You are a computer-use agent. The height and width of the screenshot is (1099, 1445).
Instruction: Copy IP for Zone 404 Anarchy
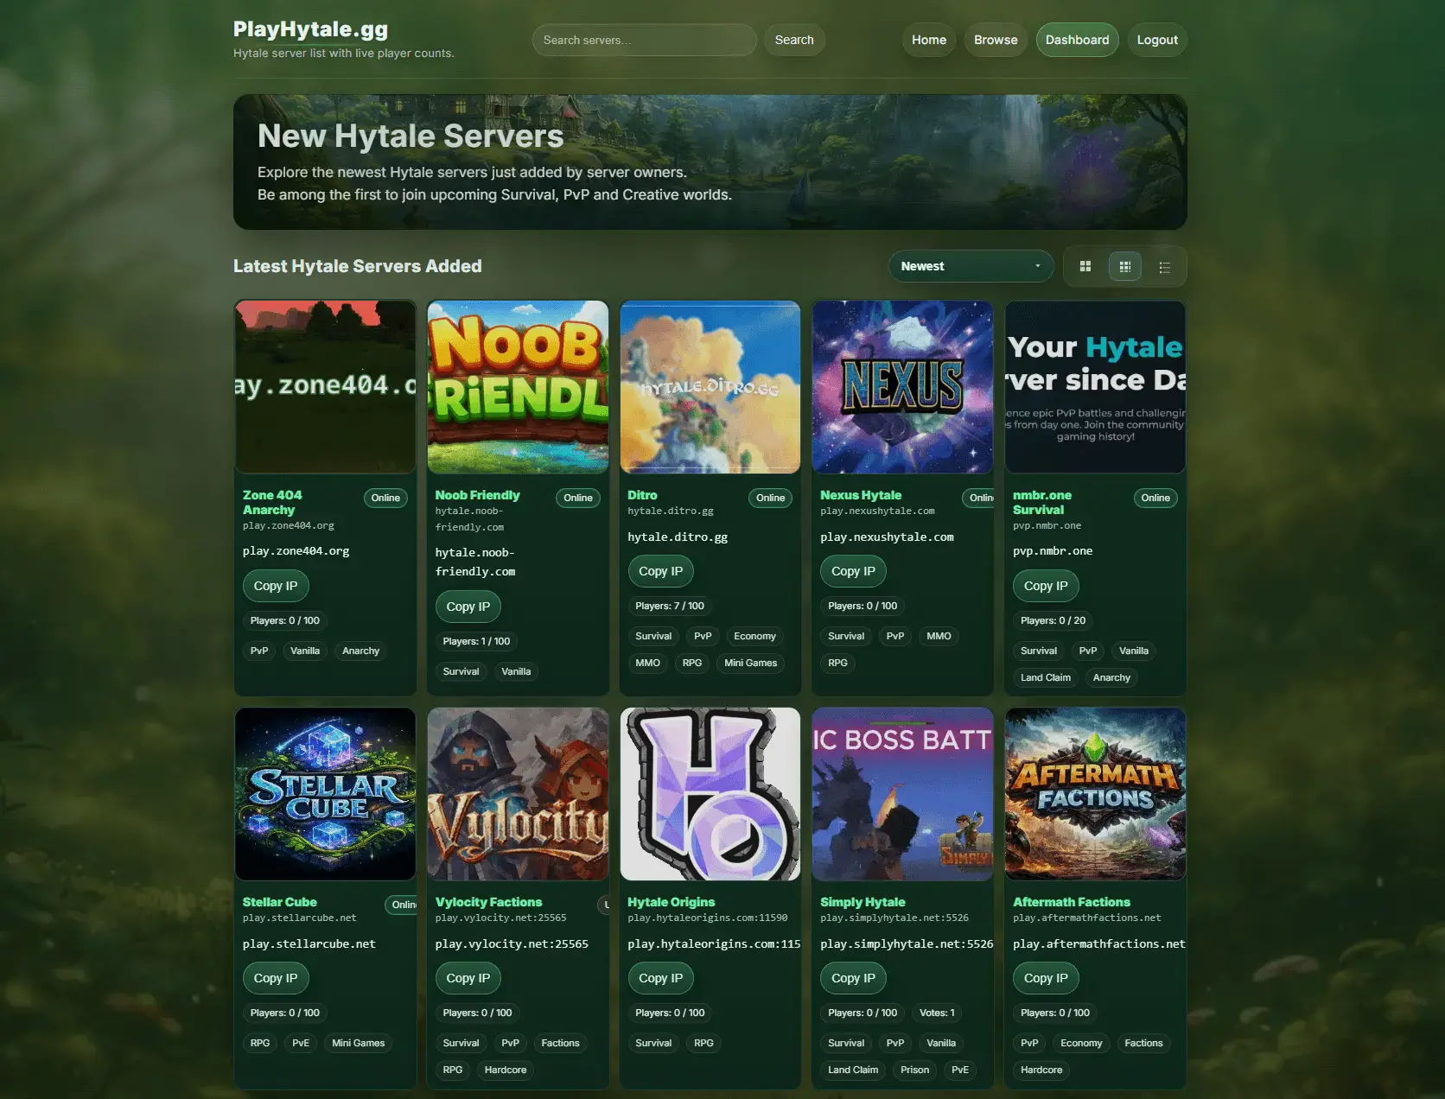click(x=276, y=586)
